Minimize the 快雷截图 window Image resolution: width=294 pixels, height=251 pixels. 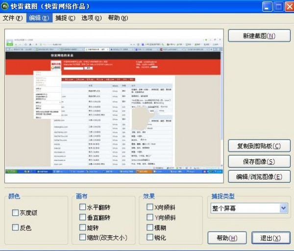[x=267, y=7]
